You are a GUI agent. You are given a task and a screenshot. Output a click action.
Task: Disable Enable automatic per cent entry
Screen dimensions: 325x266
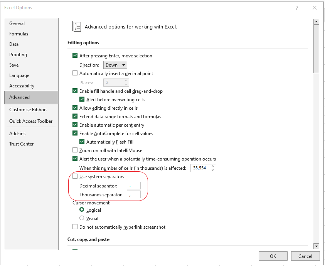point(75,125)
